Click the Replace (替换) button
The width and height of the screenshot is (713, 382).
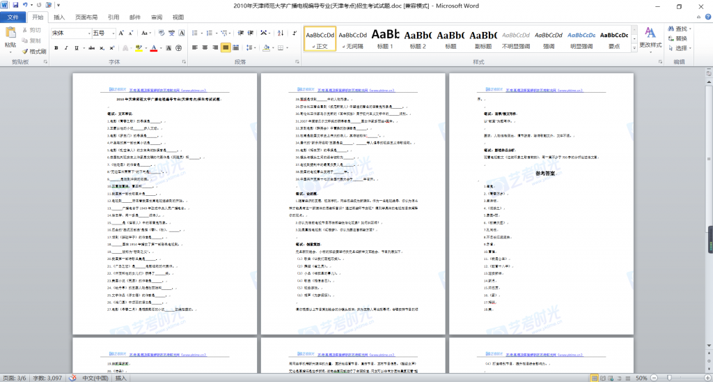tap(680, 38)
